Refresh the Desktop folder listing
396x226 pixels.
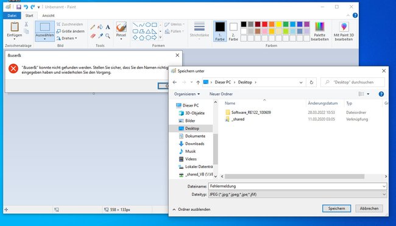pyautogui.click(x=311, y=82)
